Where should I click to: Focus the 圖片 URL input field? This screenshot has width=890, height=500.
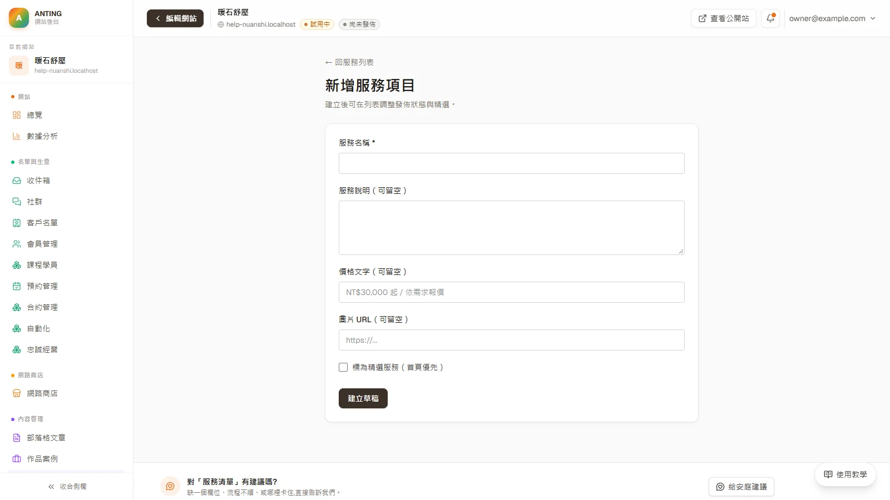click(512, 340)
